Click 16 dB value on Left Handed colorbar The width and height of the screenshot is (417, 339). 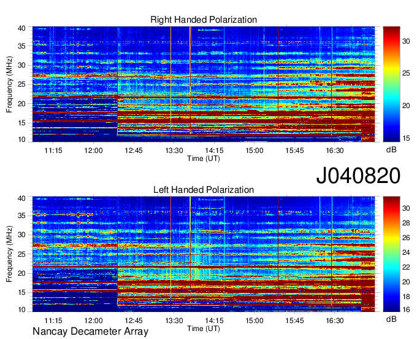(x=406, y=310)
